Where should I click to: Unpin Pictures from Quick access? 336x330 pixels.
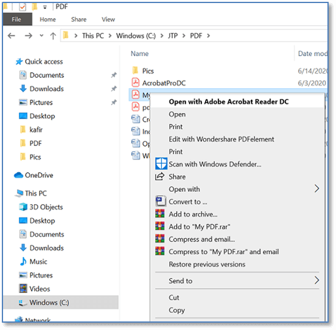(114, 102)
